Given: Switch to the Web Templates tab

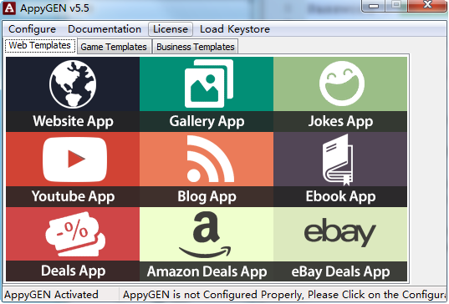Looking at the screenshot, I should pos(40,45).
